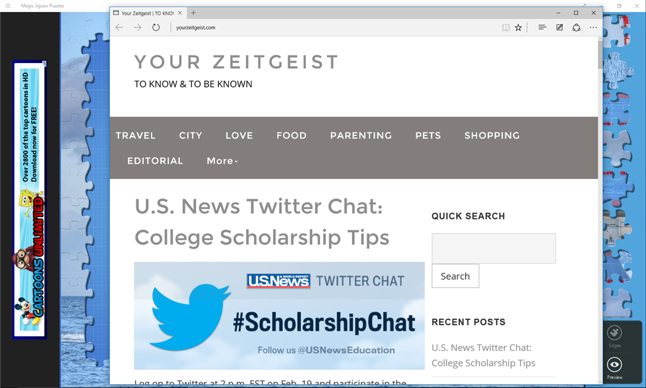Screen dimensions: 646x388
Task: Click the Quick Search input field
Action: 493,249
